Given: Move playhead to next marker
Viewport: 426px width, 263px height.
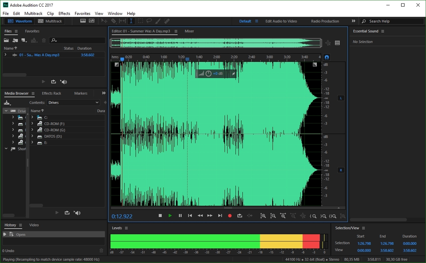Looking at the screenshot, I should coord(220,216).
